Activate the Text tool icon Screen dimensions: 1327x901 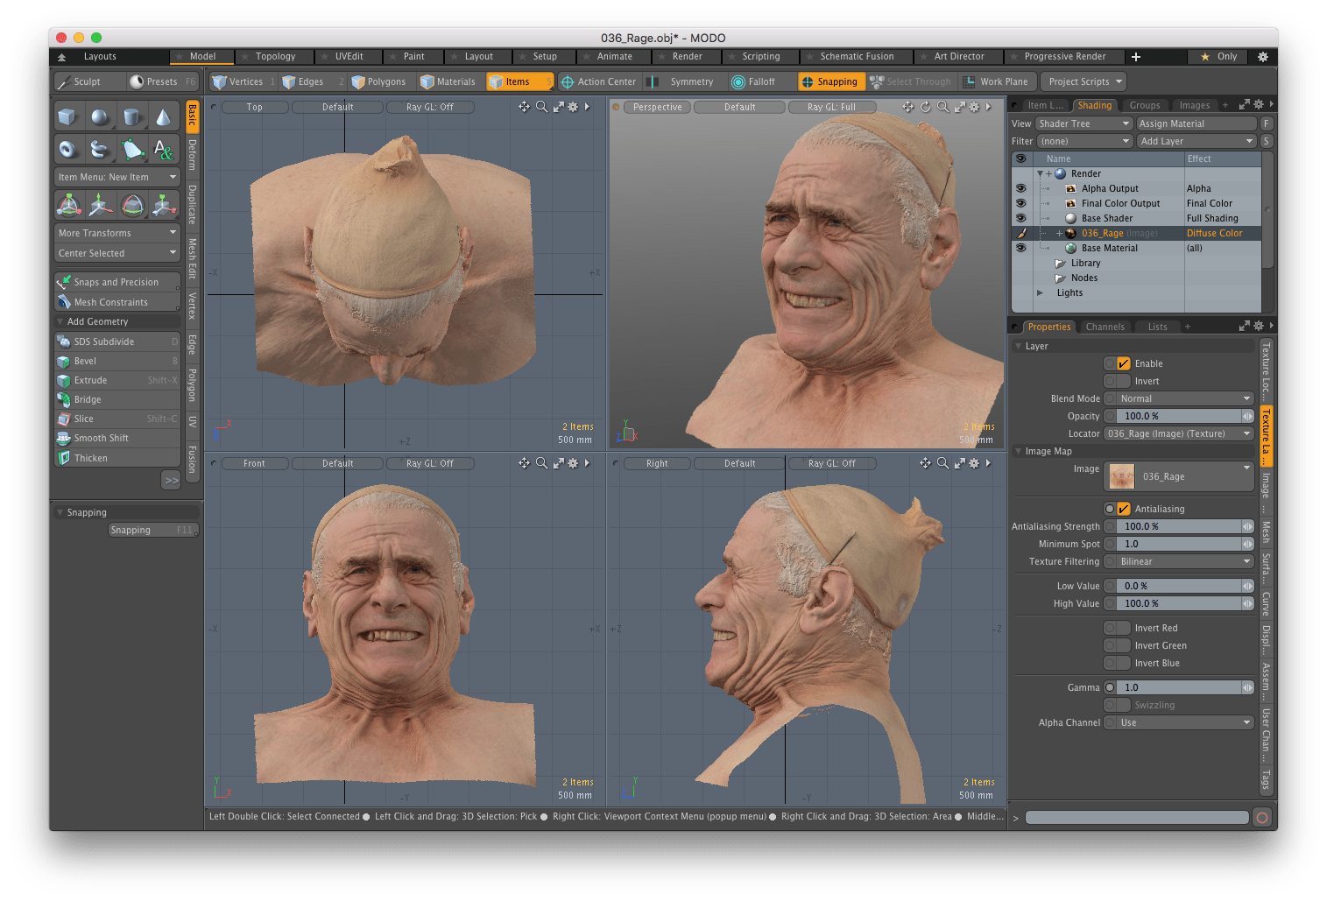pos(163,149)
